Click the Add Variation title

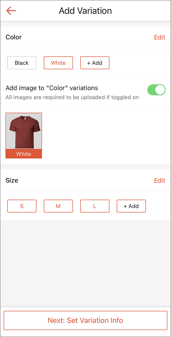[85, 11]
